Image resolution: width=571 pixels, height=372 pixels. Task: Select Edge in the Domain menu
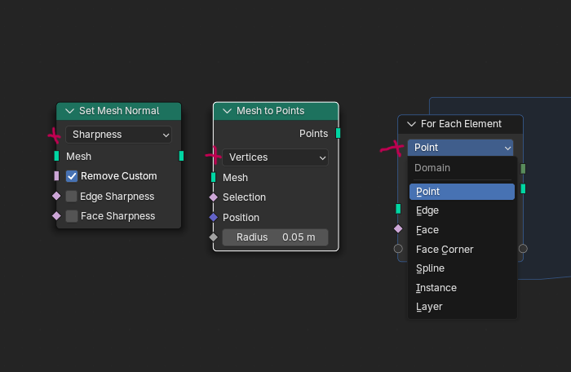pos(462,210)
